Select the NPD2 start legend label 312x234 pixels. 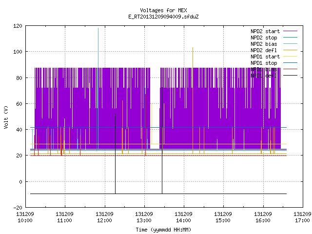pyautogui.click(x=265, y=31)
